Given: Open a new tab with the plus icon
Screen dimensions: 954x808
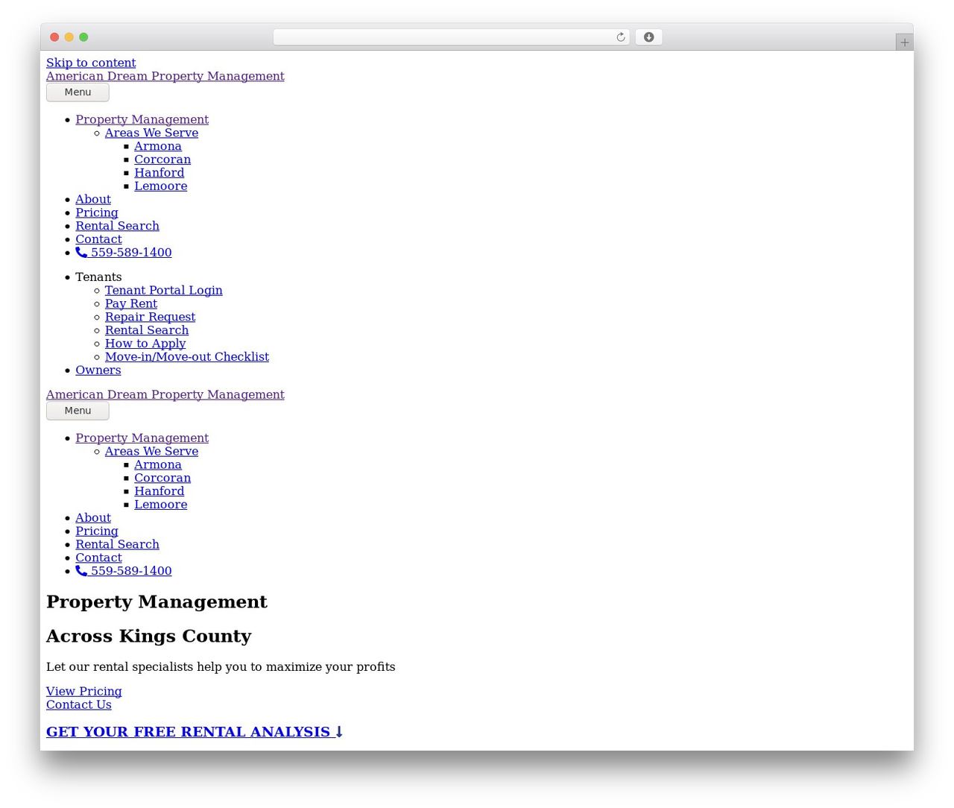Looking at the screenshot, I should pos(904,42).
